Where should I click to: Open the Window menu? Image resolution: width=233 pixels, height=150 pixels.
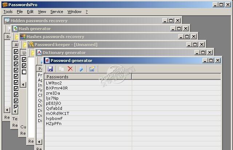coord(74,12)
